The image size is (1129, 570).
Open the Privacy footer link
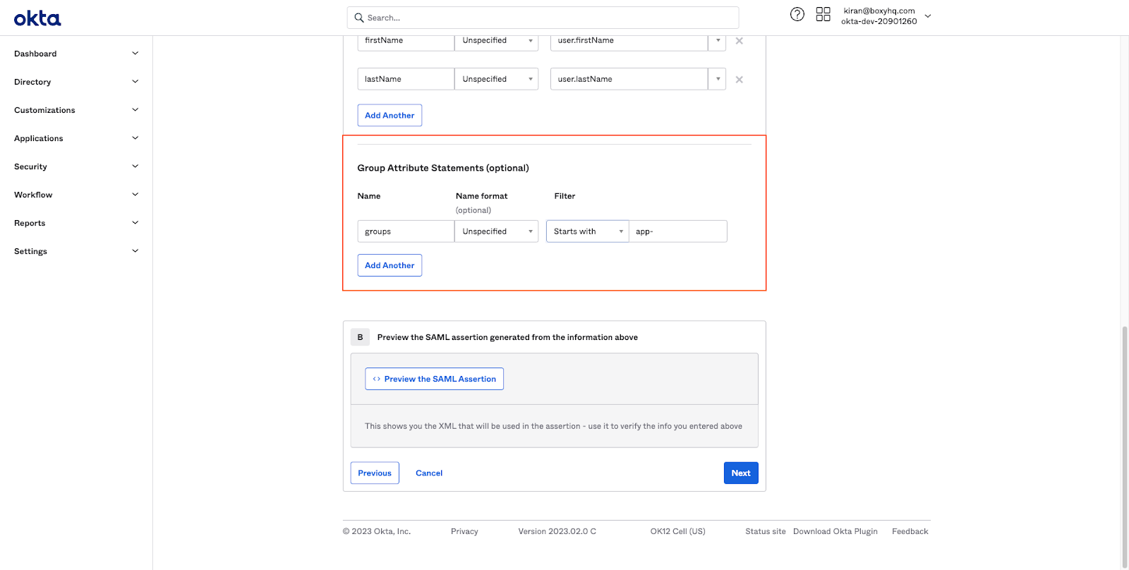[x=464, y=532]
